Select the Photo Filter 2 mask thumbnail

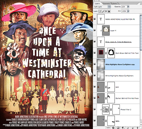[116, 109]
